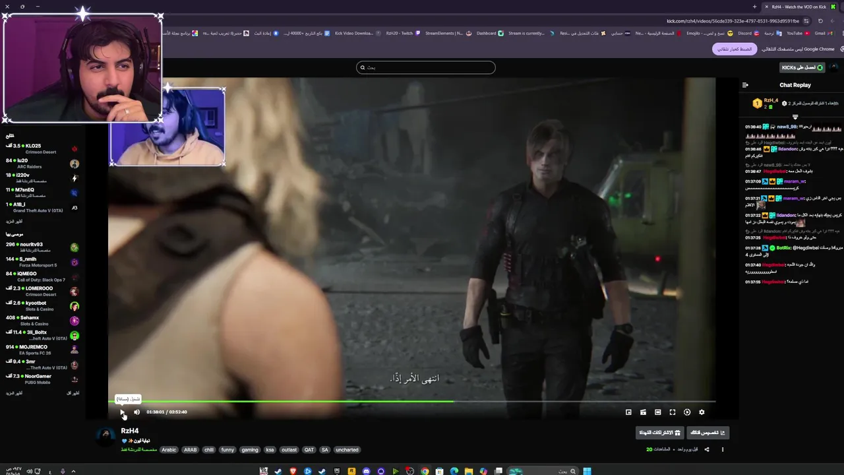The width and height of the screenshot is (844, 475).
Task: Switch the player to theater mode
Action: (657, 412)
